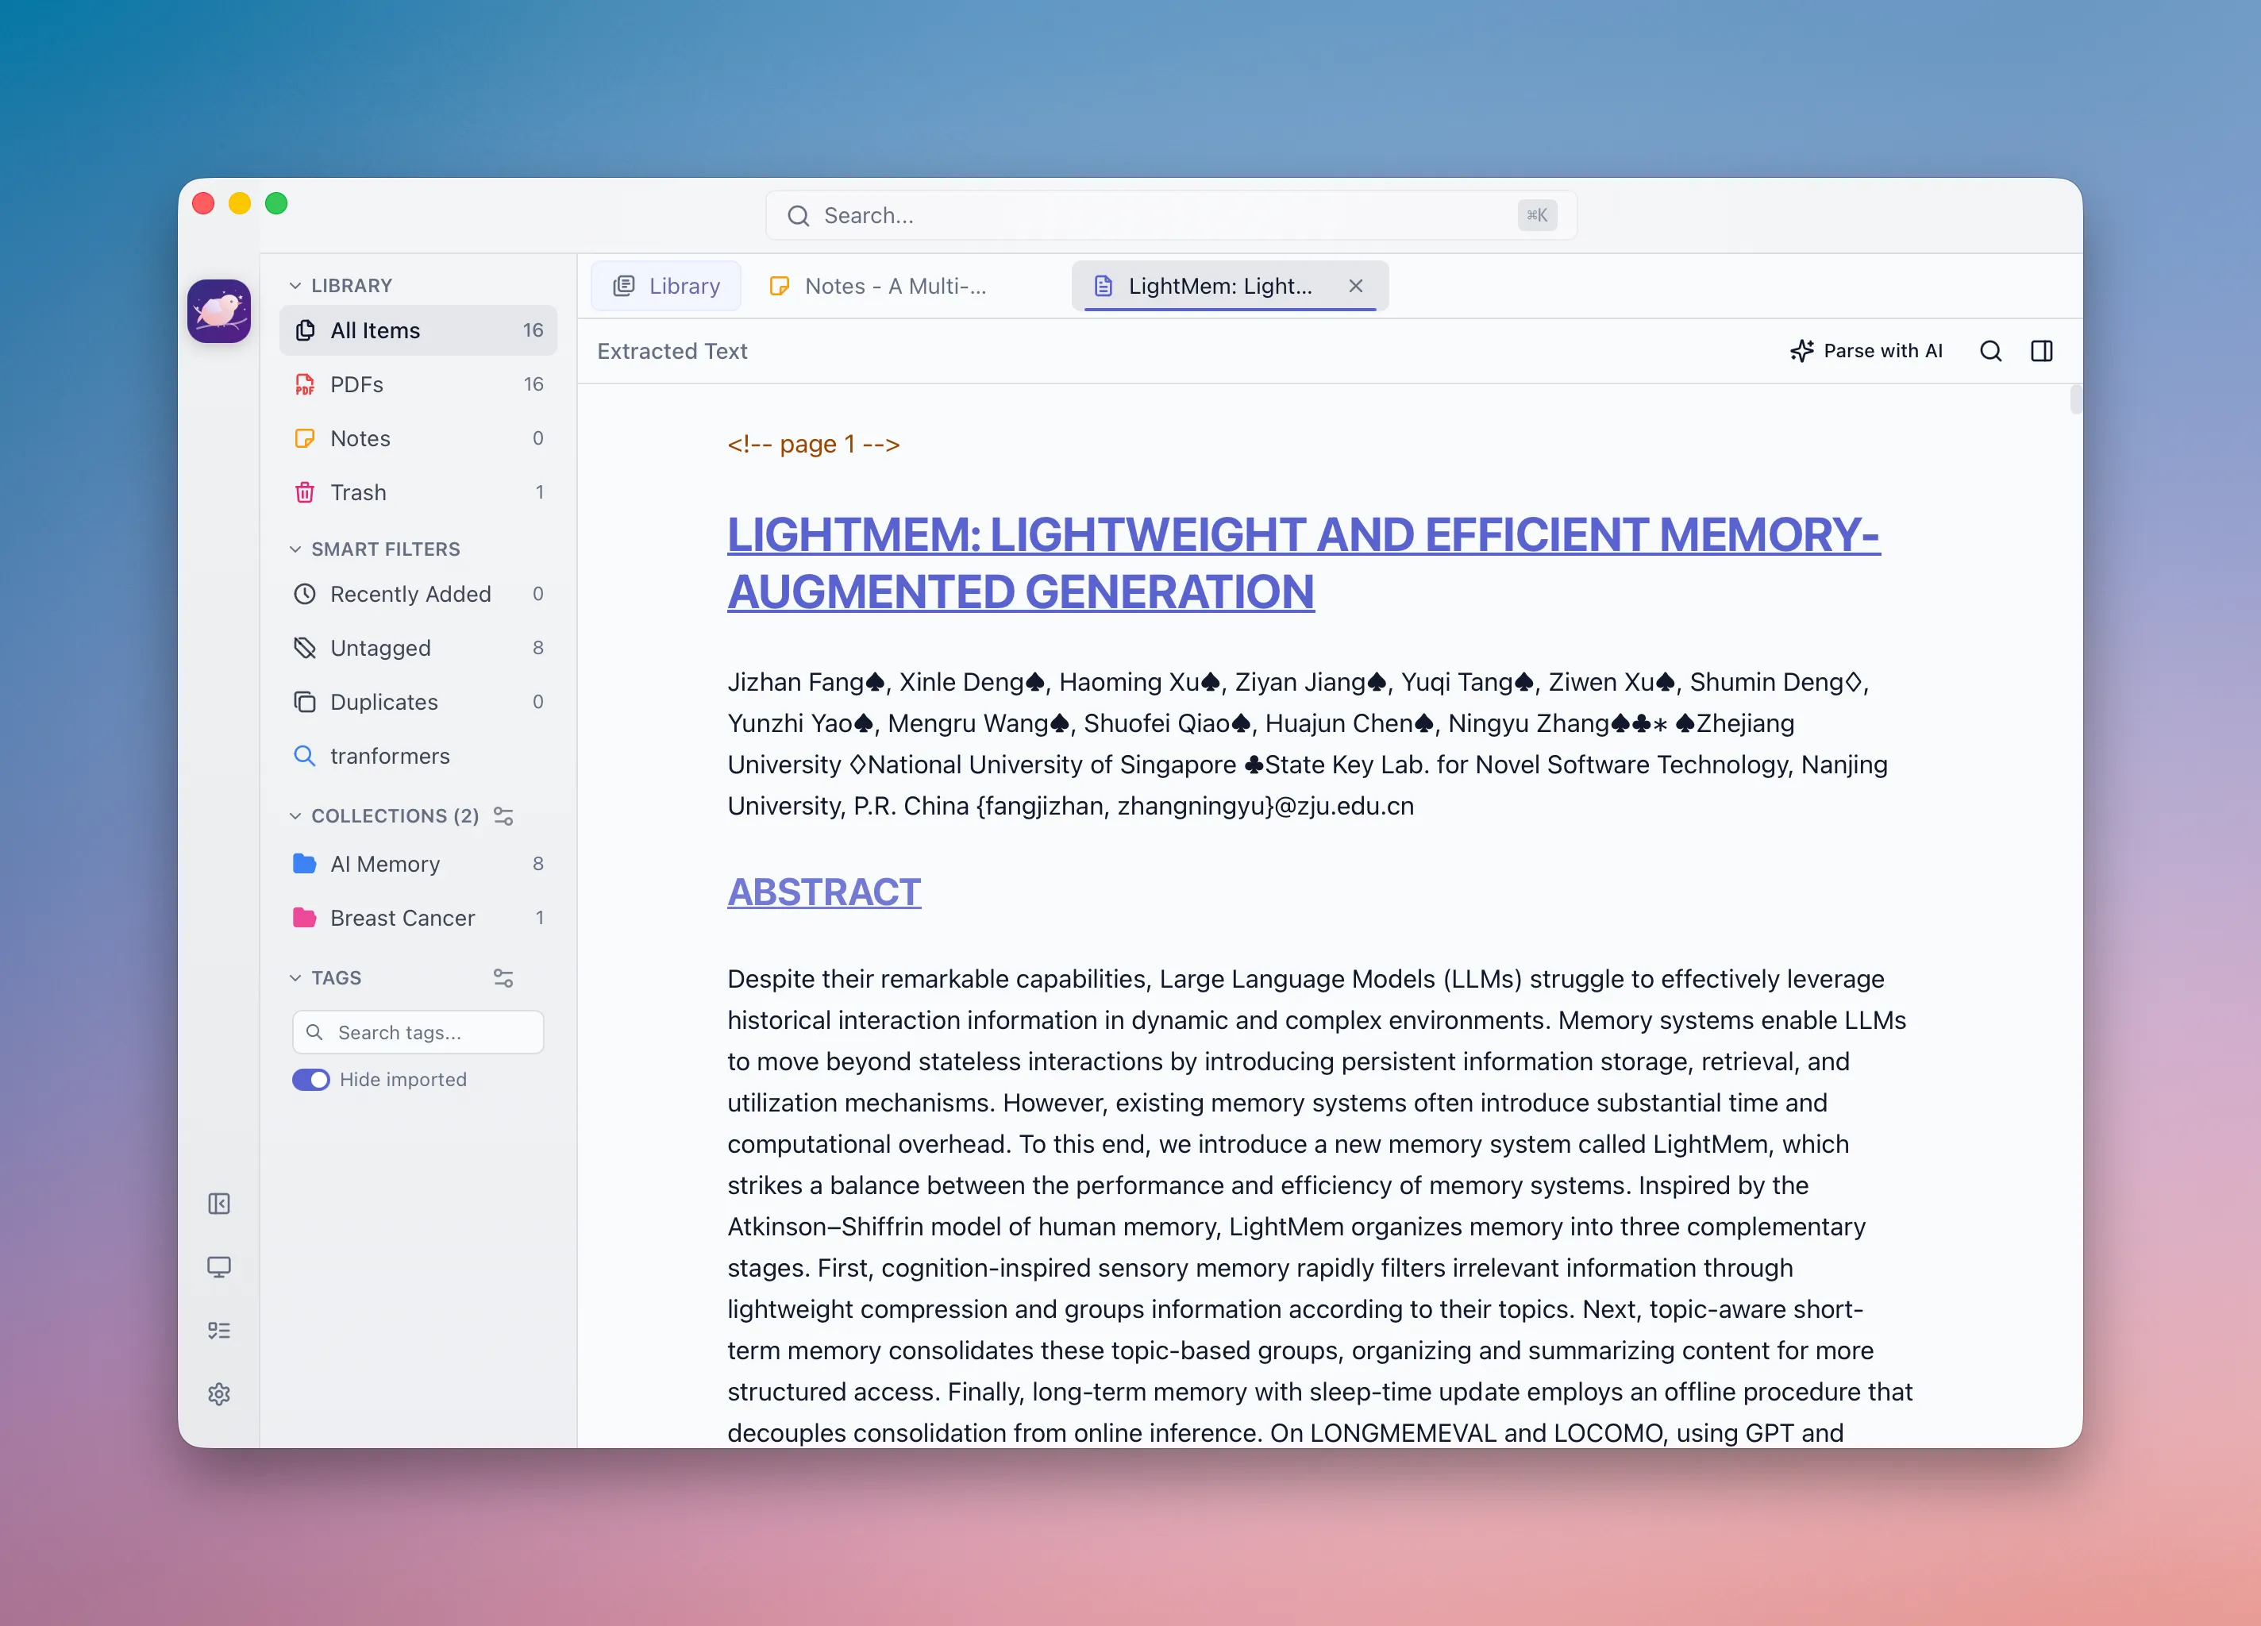Open settings gear in left rail
This screenshot has height=1626, width=2261.
pyautogui.click(x=218, y=1393)
